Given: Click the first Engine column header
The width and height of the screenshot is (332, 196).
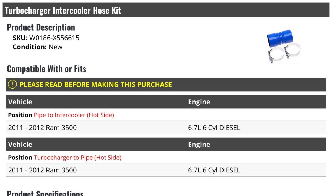Looking at the screenshot, I should [x=199, y=102].
